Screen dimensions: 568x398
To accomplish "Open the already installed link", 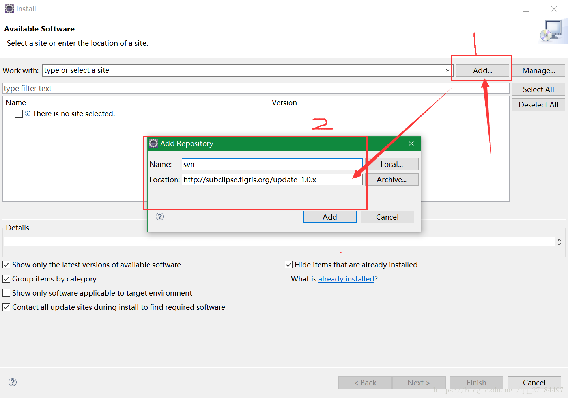I will tap(346, 279).
